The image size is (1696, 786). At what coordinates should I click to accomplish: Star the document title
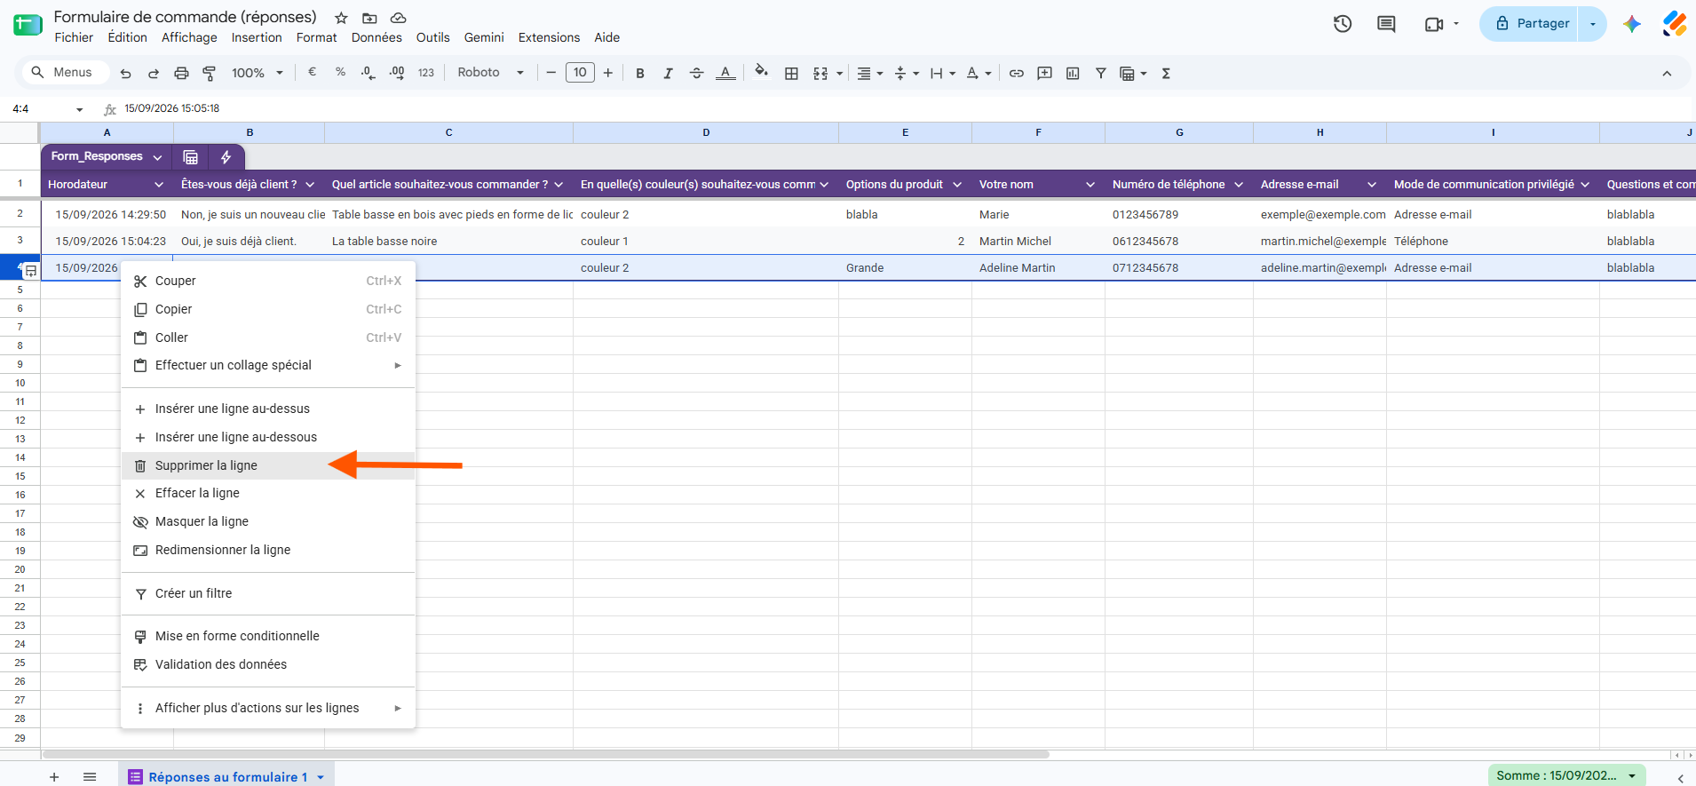tap(341, 18)
